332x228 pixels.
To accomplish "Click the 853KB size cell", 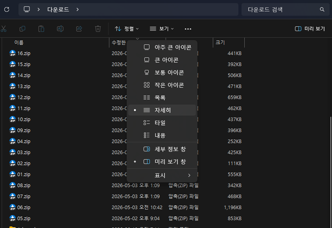I will point(234,219).
